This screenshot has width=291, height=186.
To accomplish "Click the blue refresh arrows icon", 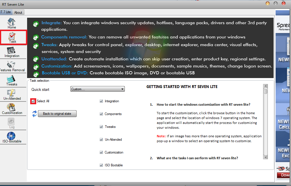I will (x=34, y=114).
